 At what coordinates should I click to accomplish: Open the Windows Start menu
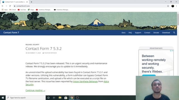coord(3,97)
